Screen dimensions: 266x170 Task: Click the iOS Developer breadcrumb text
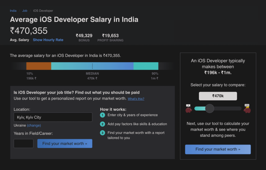point(43,11)
